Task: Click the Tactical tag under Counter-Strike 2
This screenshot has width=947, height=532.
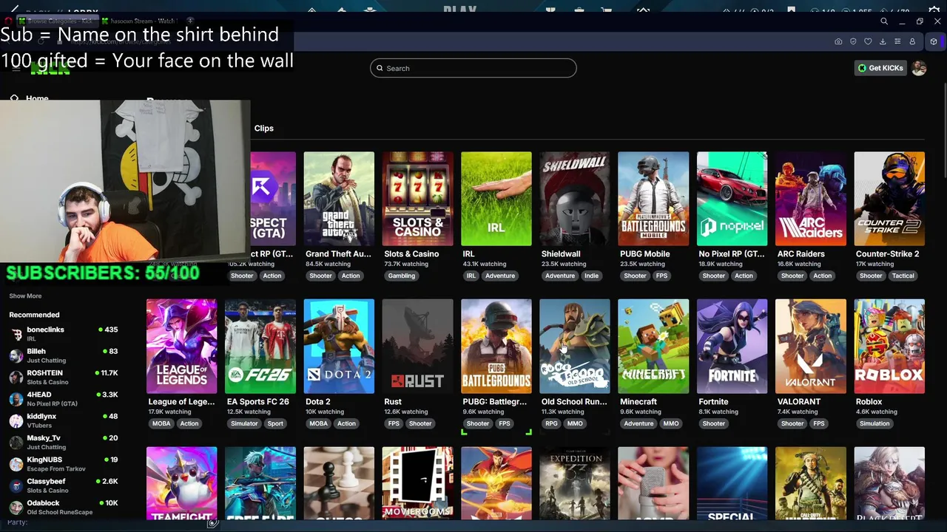Action: tap(903, 276)
